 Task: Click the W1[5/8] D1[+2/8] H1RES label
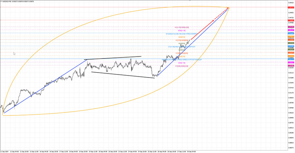[x=182, y=34]
